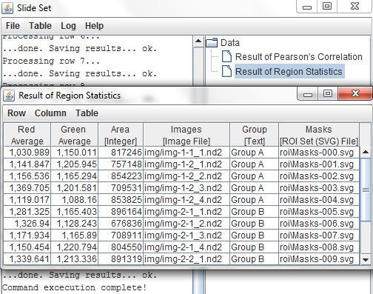The height and width of the screenshot is (294, 373).
Task: Click the Green Average column header
Action: [x=74, y=135]
